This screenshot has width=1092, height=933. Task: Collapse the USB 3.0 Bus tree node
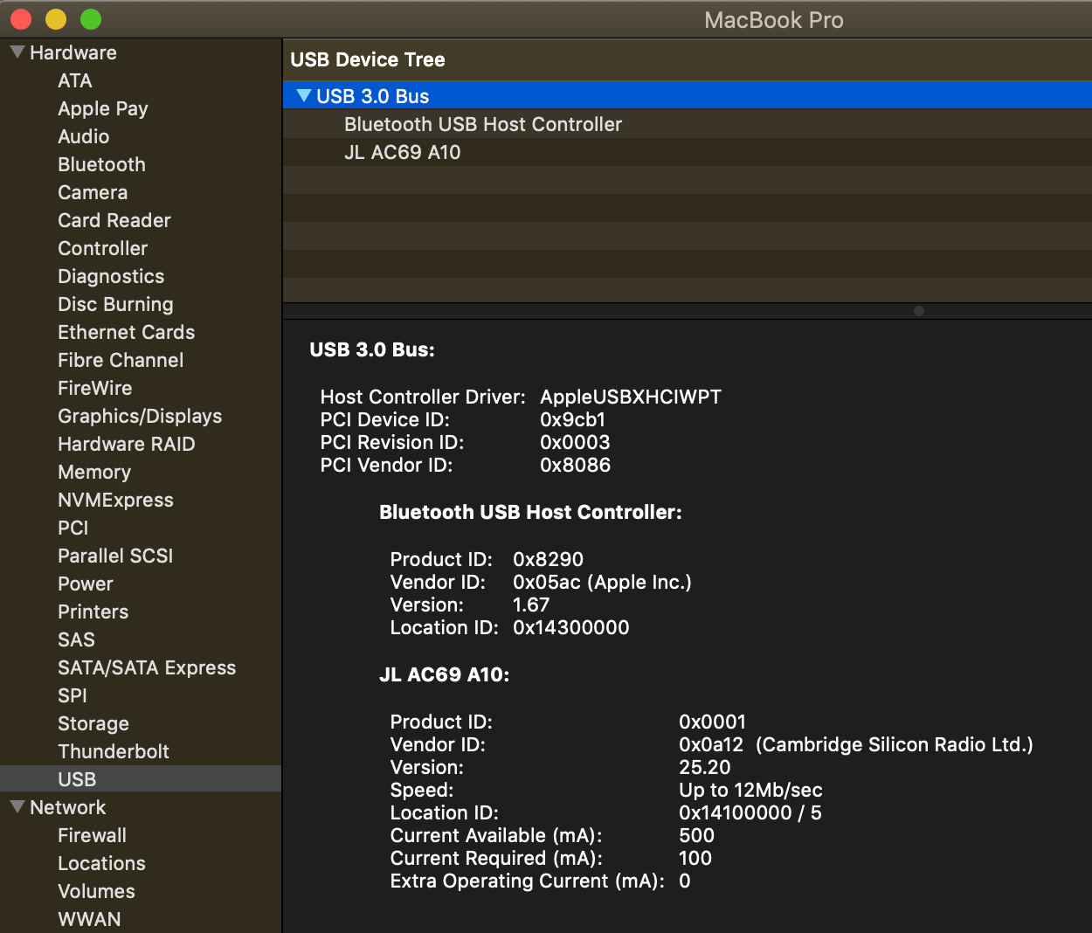tap(303, 96)
